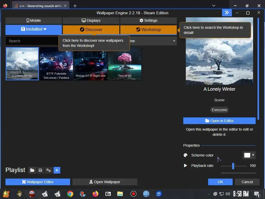Select the Tree of life wallpaper
265x199 pixels.
coord(124,64)
